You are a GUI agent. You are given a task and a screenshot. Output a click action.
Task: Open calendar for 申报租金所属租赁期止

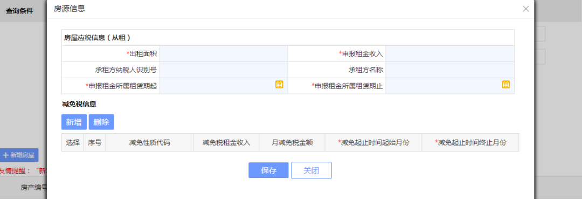tap(506, 84)
